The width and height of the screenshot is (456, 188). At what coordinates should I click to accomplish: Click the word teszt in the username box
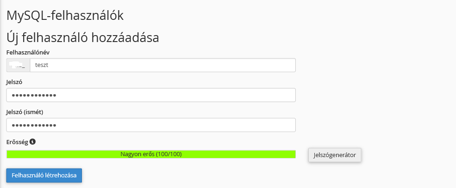click(x=42, y=65)
